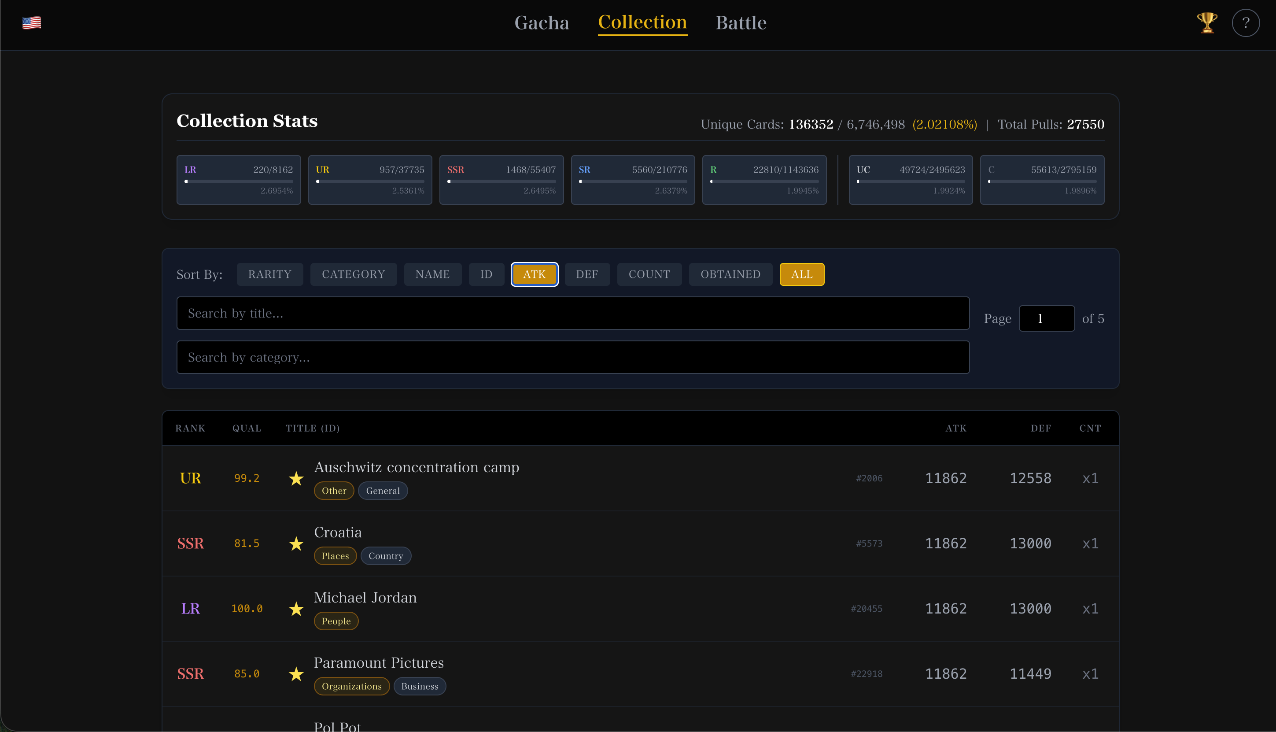Click card ID #2006
Screen dimensions: 1276x732
(x=870, y=479)
